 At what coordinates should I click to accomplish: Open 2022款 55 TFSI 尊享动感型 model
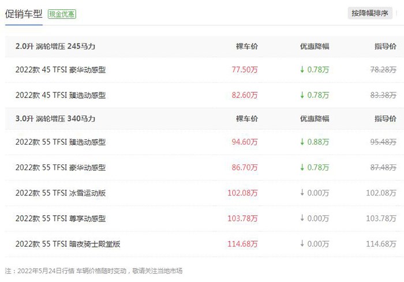[61, 219]
